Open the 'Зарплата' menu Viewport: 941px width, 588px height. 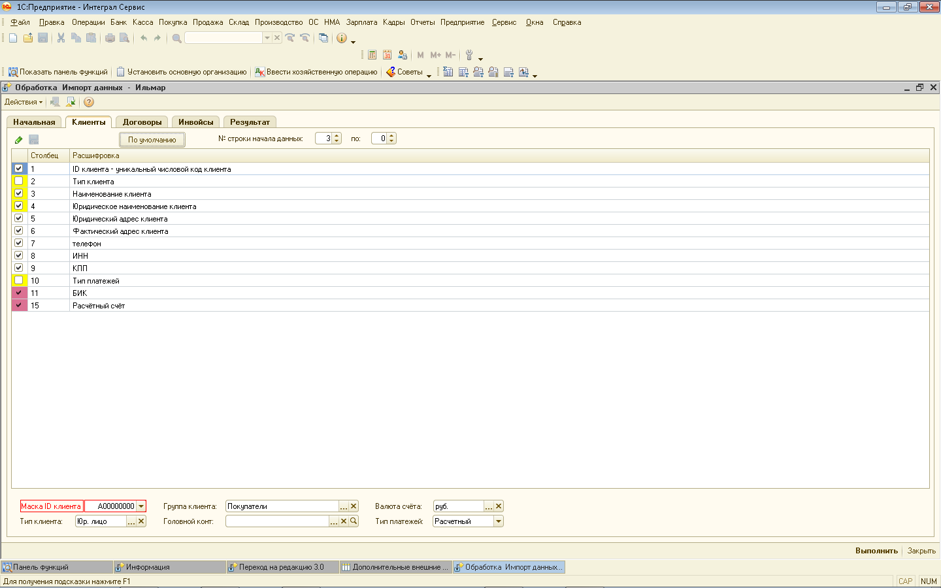tap(361, 22)
